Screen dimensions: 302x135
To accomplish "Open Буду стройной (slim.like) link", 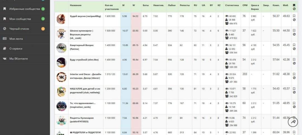I will [x=84, y=60].
